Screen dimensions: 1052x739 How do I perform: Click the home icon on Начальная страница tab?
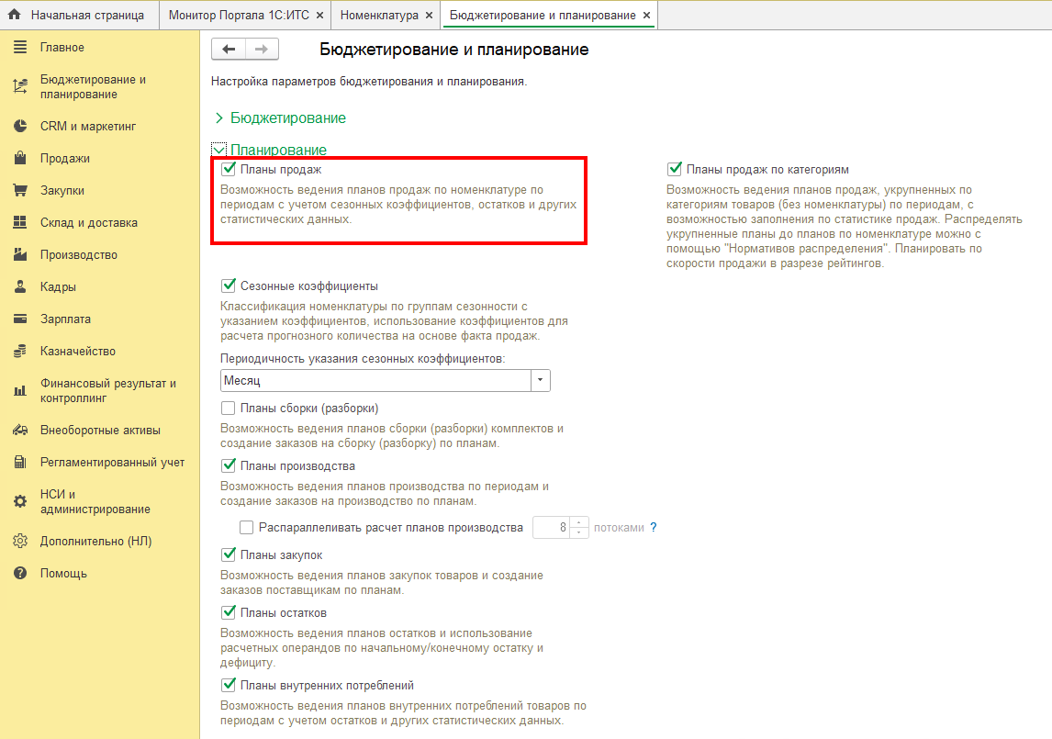coord(14,14)
